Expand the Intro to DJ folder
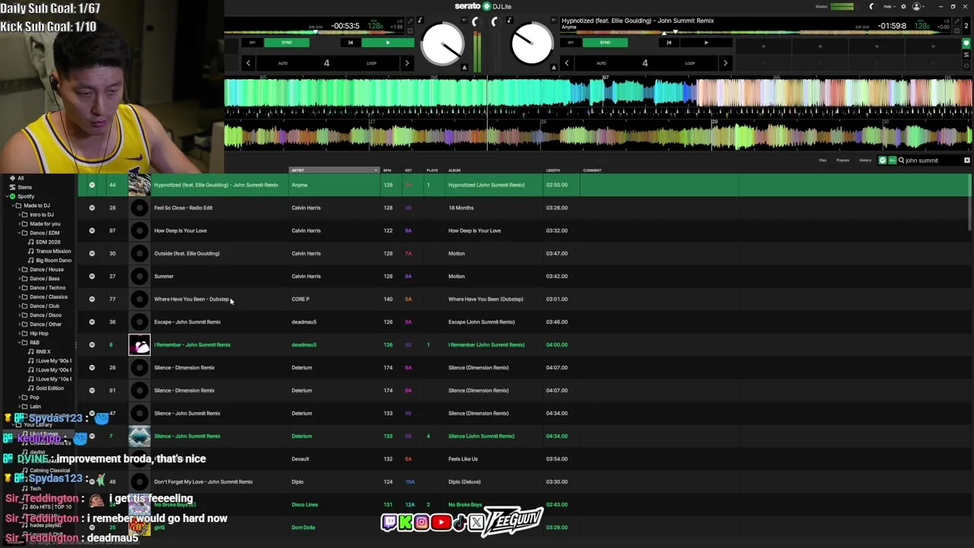The width and height of the screenshot is (974, 548). pyautogui.click(x=19, y=215)
